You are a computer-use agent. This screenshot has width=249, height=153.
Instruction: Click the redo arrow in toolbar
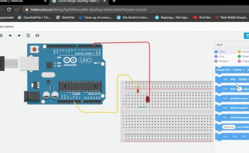coord(19,36)
